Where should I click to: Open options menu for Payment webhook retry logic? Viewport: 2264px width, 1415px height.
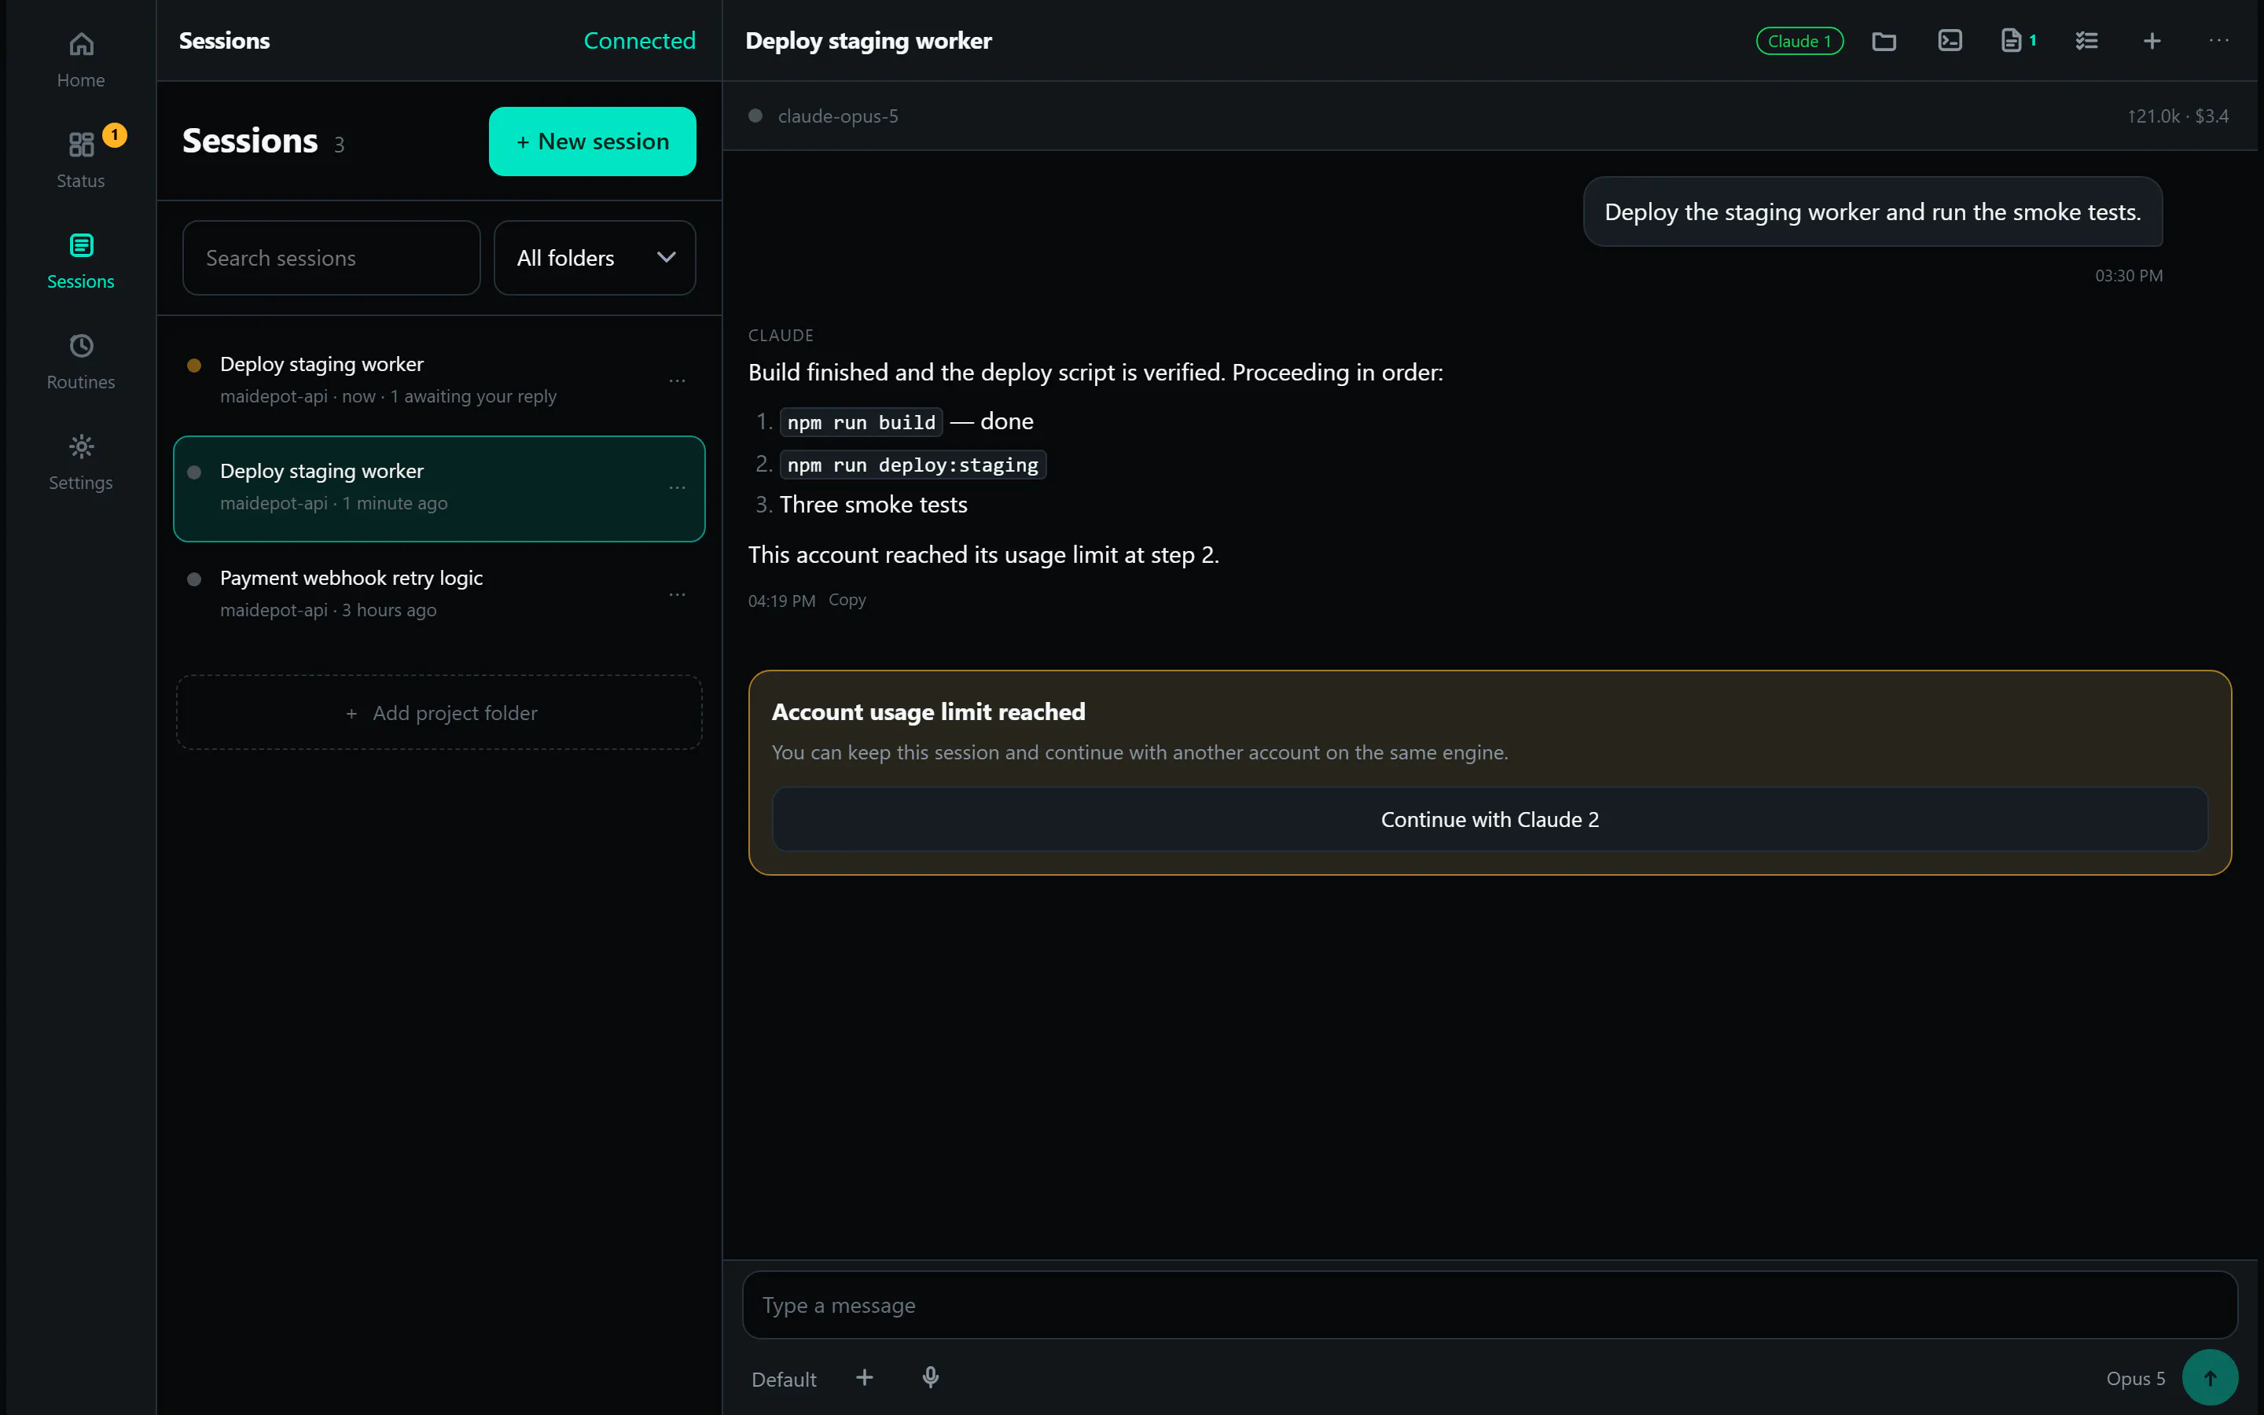coord(678,594)
